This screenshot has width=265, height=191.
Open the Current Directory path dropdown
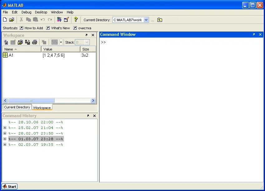[146, 20]
